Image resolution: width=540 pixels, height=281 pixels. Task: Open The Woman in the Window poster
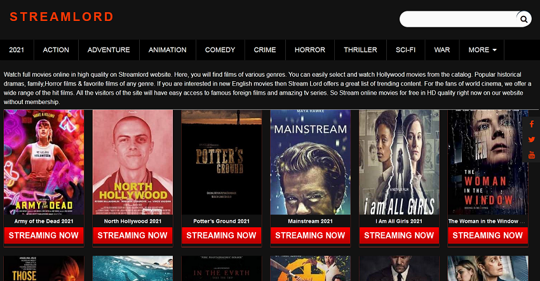[488, 162]
